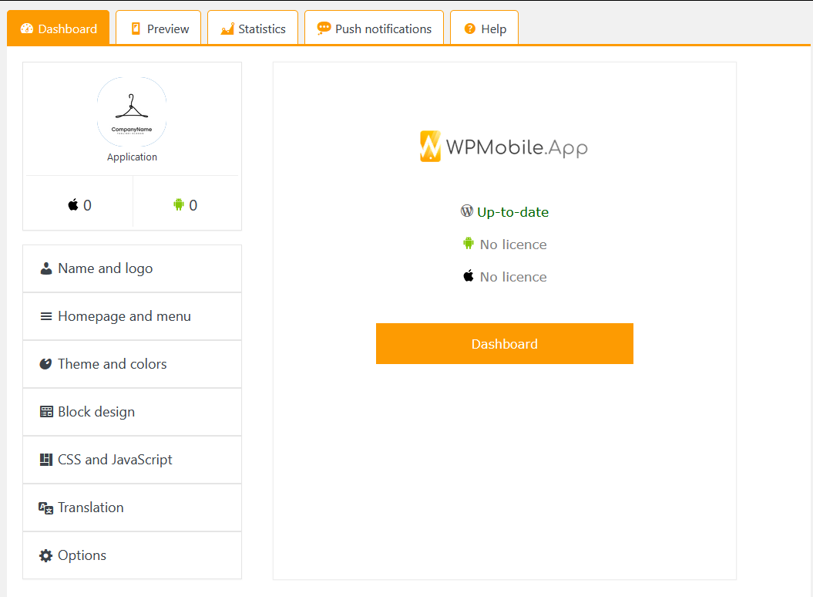This screenshot has height=597, width=813.
Task: Click the Options gear icon
Action: coord(46,555)
